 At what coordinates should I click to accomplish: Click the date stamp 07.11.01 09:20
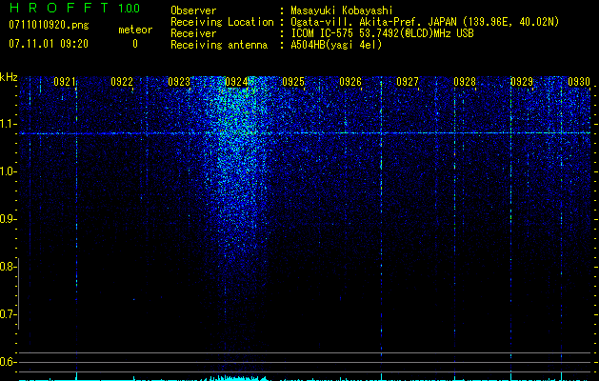coord(49,44)
